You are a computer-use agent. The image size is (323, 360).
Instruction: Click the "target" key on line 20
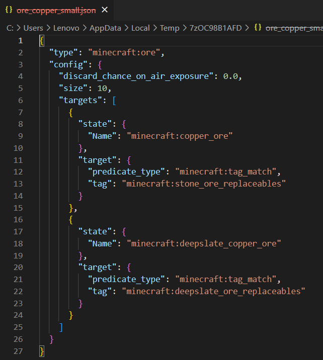click(x=98, y=267)
